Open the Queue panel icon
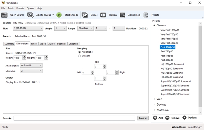 85,15
